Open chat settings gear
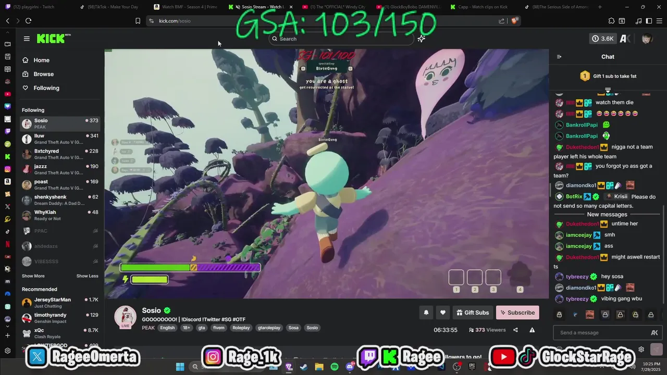 pos(641,349)
